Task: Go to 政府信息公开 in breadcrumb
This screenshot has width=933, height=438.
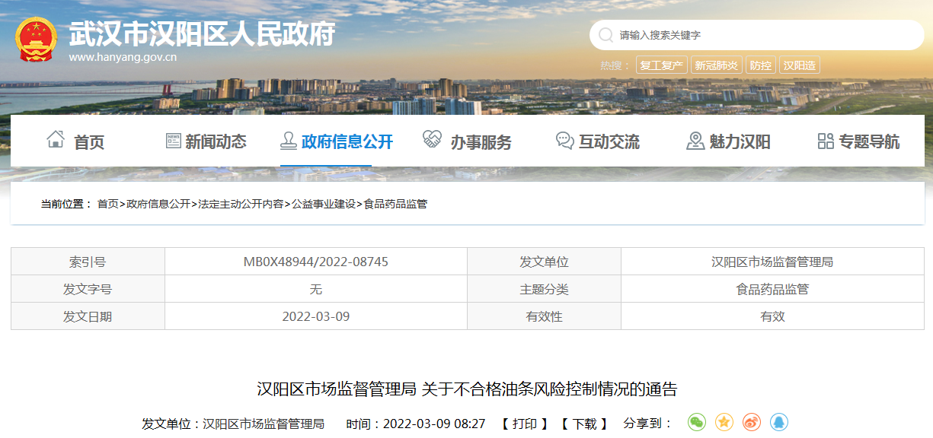Action: (158, 204)
